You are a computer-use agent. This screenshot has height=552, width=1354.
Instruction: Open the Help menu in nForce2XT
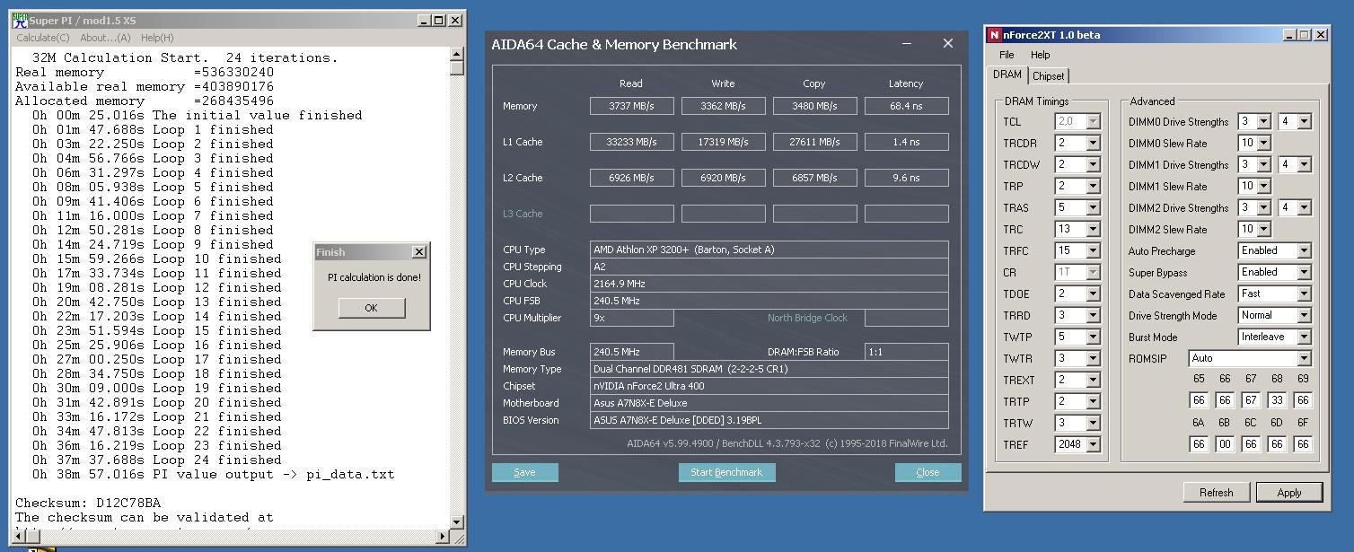pos(1040,55)
